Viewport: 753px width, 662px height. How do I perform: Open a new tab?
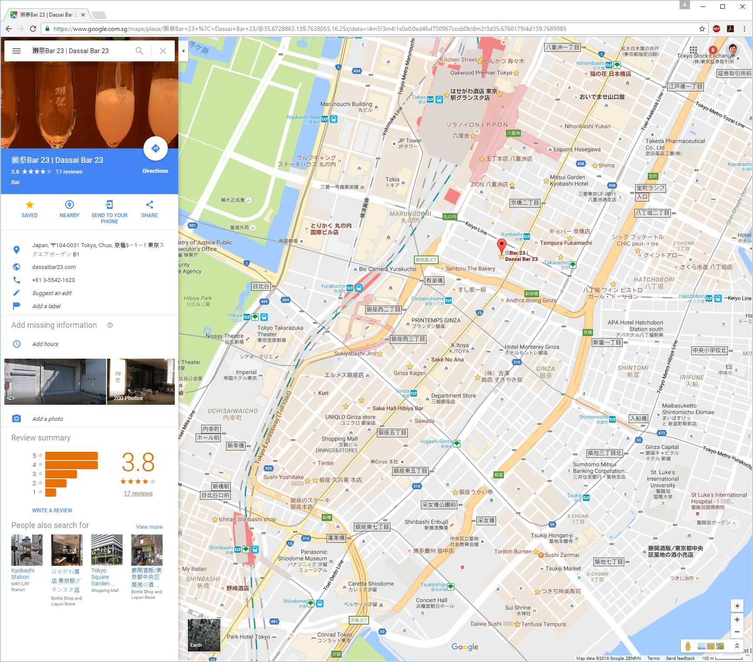tap(100, 15)
